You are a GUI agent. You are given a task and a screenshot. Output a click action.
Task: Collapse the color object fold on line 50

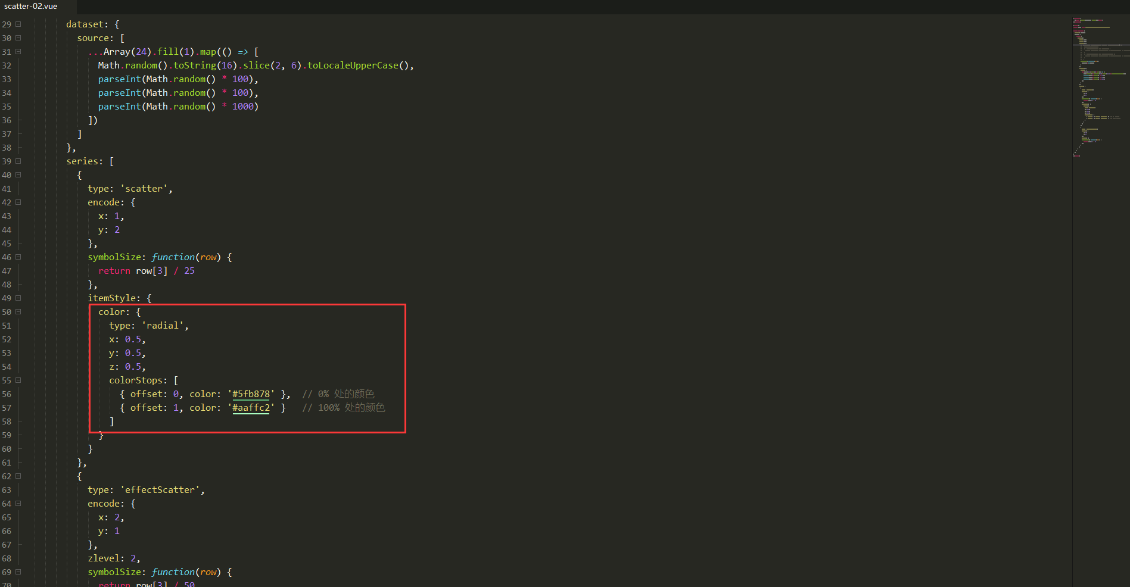(x=18, y=312)
